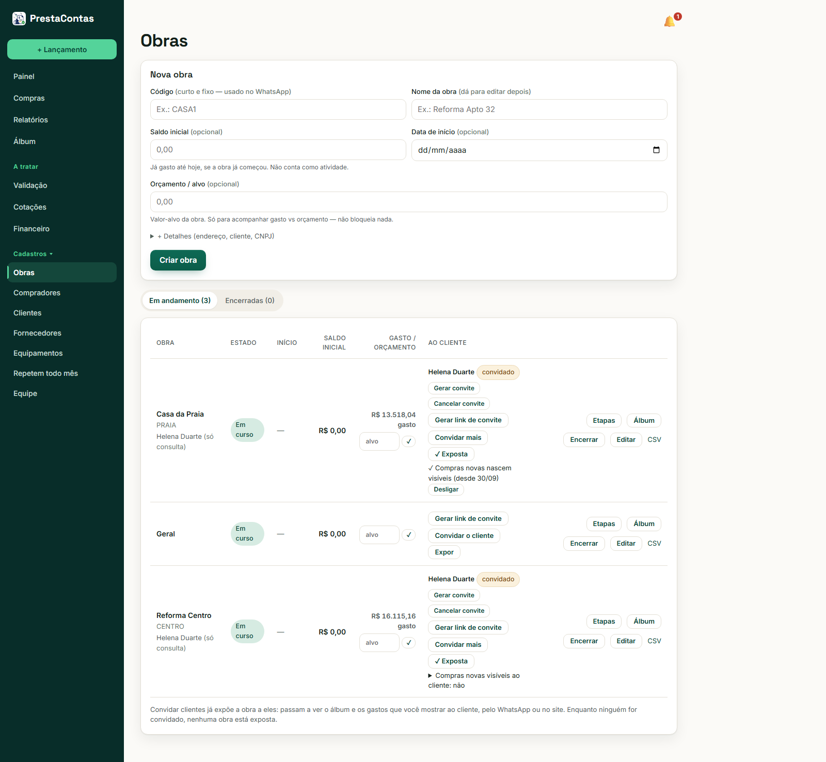Turn off visible purchases with Desligar
Viewport: 826px width, 762px height.
pos(446,489)
